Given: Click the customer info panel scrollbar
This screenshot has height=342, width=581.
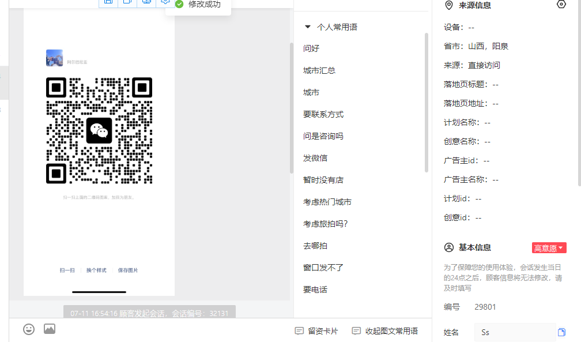Looking at the screenshot, I should point(579,93).
